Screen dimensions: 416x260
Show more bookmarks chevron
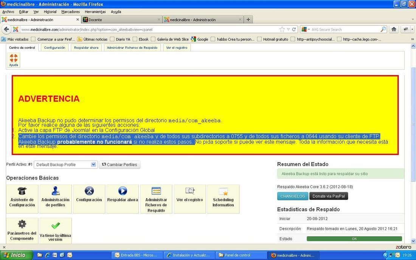coord(413,39)
